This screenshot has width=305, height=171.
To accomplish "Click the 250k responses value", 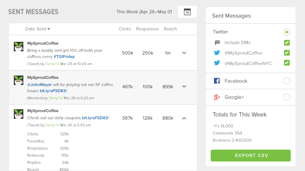I will (x=148, y=53).
